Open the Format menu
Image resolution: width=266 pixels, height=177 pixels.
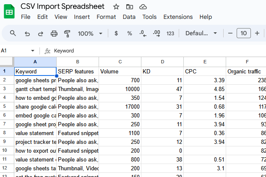pos(106,17)
